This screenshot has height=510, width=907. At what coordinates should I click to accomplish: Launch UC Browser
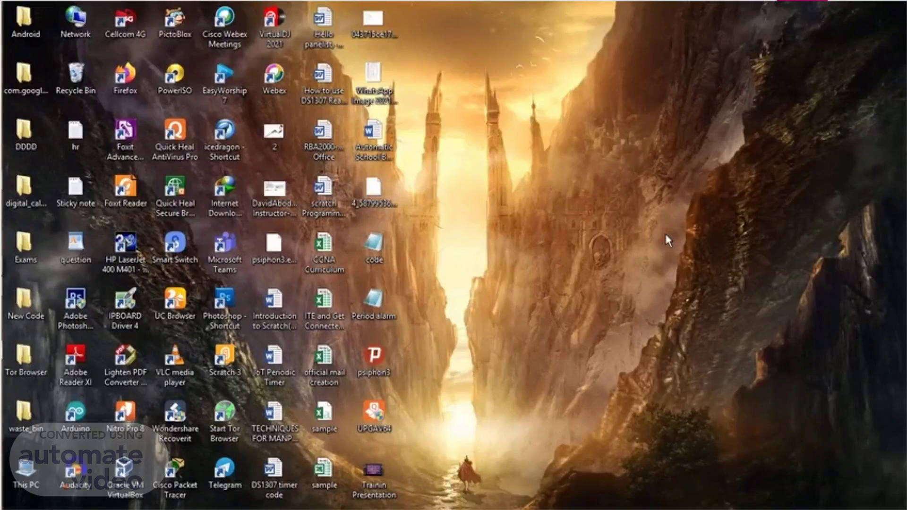click(x=175, y=304)
